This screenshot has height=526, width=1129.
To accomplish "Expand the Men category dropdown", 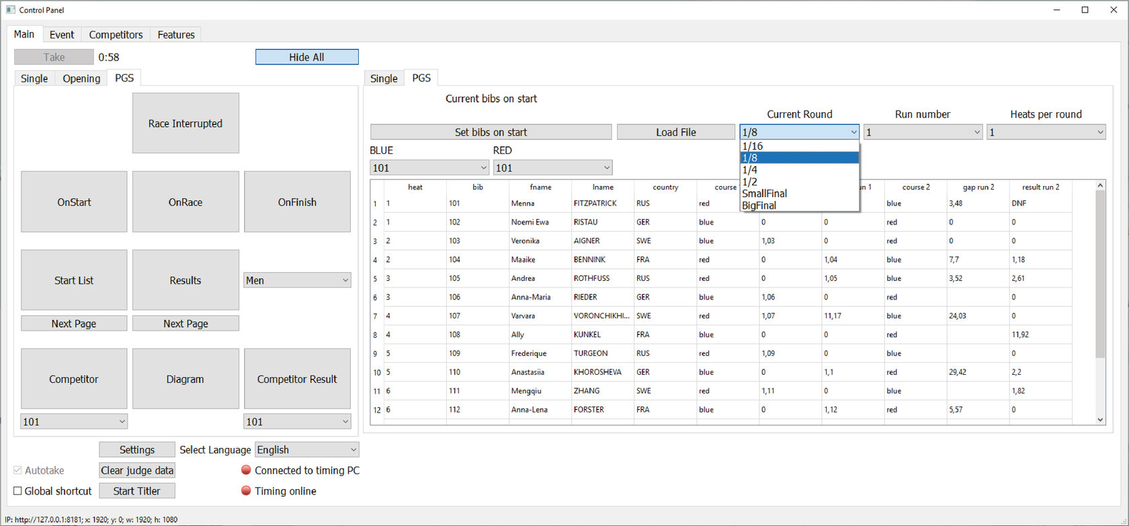I will [298, 281].
